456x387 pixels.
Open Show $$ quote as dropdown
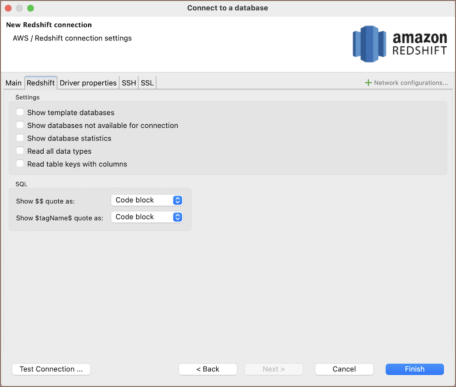[x=147, y=200]
